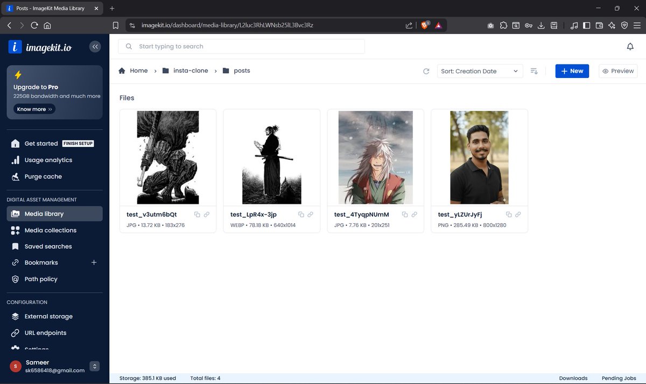Click the New button
646x384 pixels.
(572, 71)
